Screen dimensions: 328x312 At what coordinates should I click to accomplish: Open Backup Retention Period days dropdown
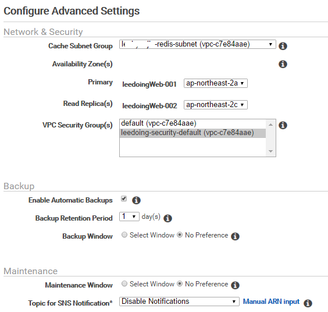129,217
